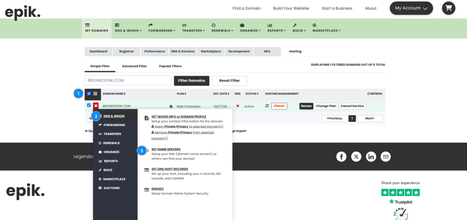This screenshot has width=467, height=220.
Task: Open the shopping cart icon
Action: (x=449, y=8)
